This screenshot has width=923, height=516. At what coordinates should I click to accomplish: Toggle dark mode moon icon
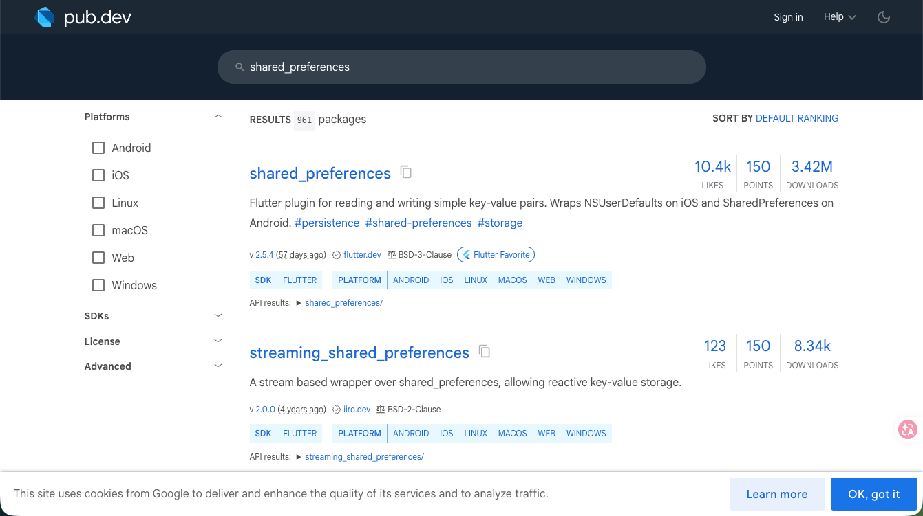884,17
